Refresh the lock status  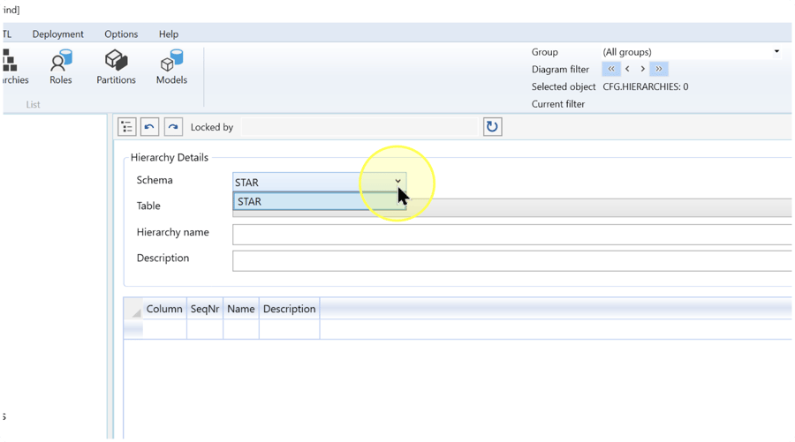492,126
